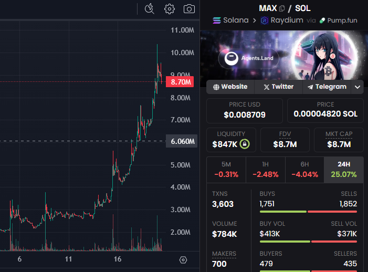The height and width of the screenshot is (272, 368).
Task: Open the Website link
Action: [230, 87]
